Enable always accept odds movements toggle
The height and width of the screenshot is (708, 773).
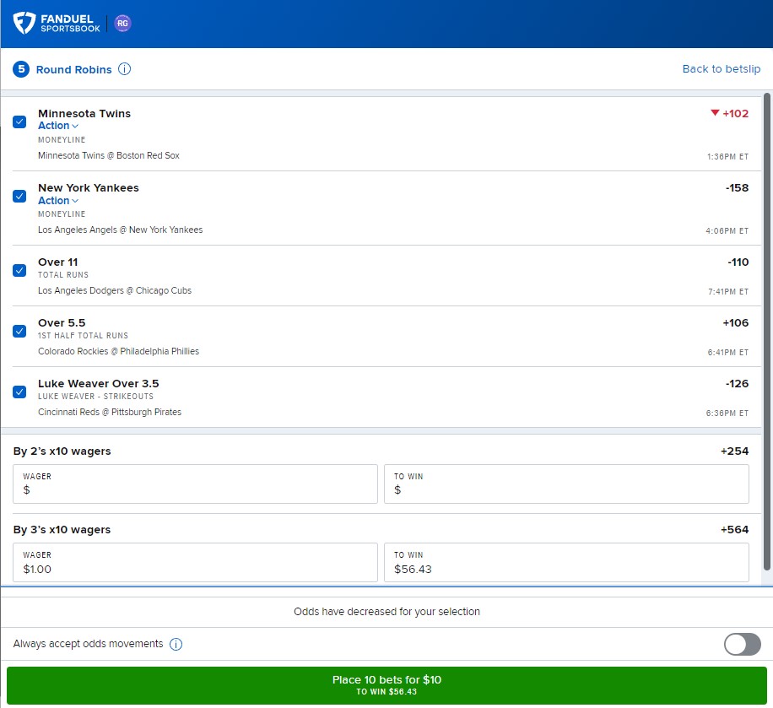coord(742,644)
